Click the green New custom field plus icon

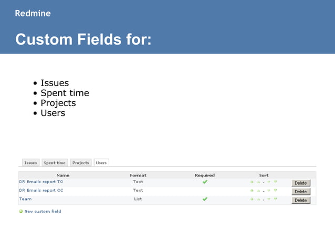click(x=21, y=212)
